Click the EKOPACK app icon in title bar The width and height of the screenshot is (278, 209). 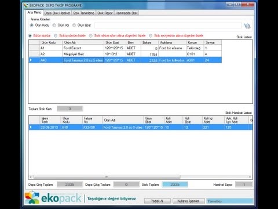point(26,5)
